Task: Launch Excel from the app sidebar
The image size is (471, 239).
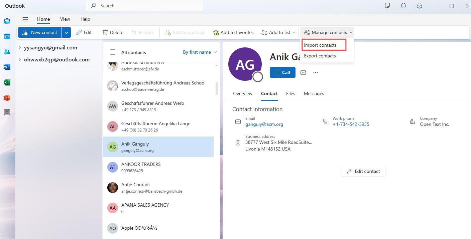Action: tap(7, 82)
